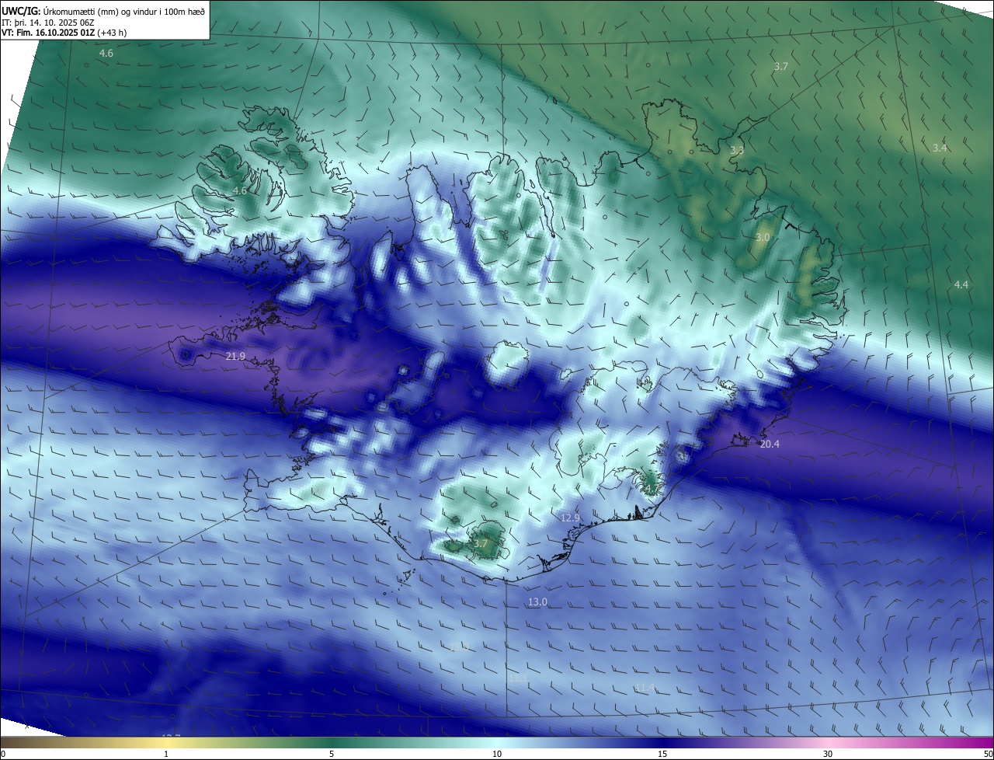Click the 20.4 value label off the south-east coast
Screen dimensions: 994x760
coord(770,444)
